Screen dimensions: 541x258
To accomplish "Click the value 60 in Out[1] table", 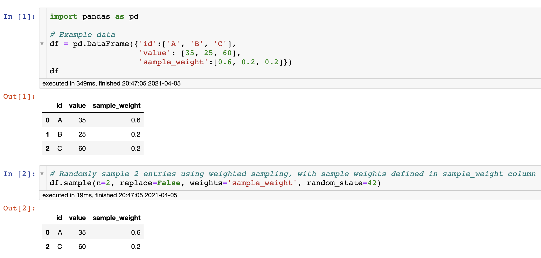I will coord(82,148).
